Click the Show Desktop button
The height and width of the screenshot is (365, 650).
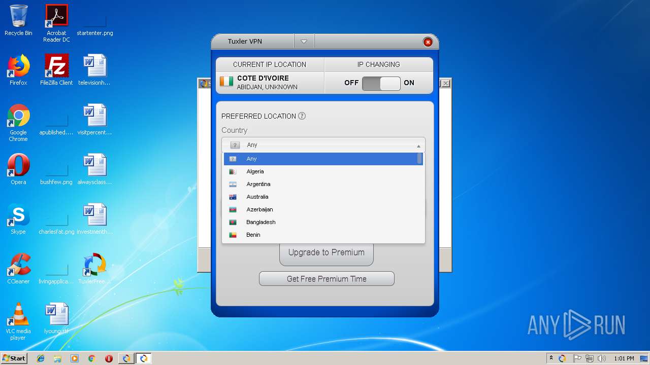(x=645, y=358)
